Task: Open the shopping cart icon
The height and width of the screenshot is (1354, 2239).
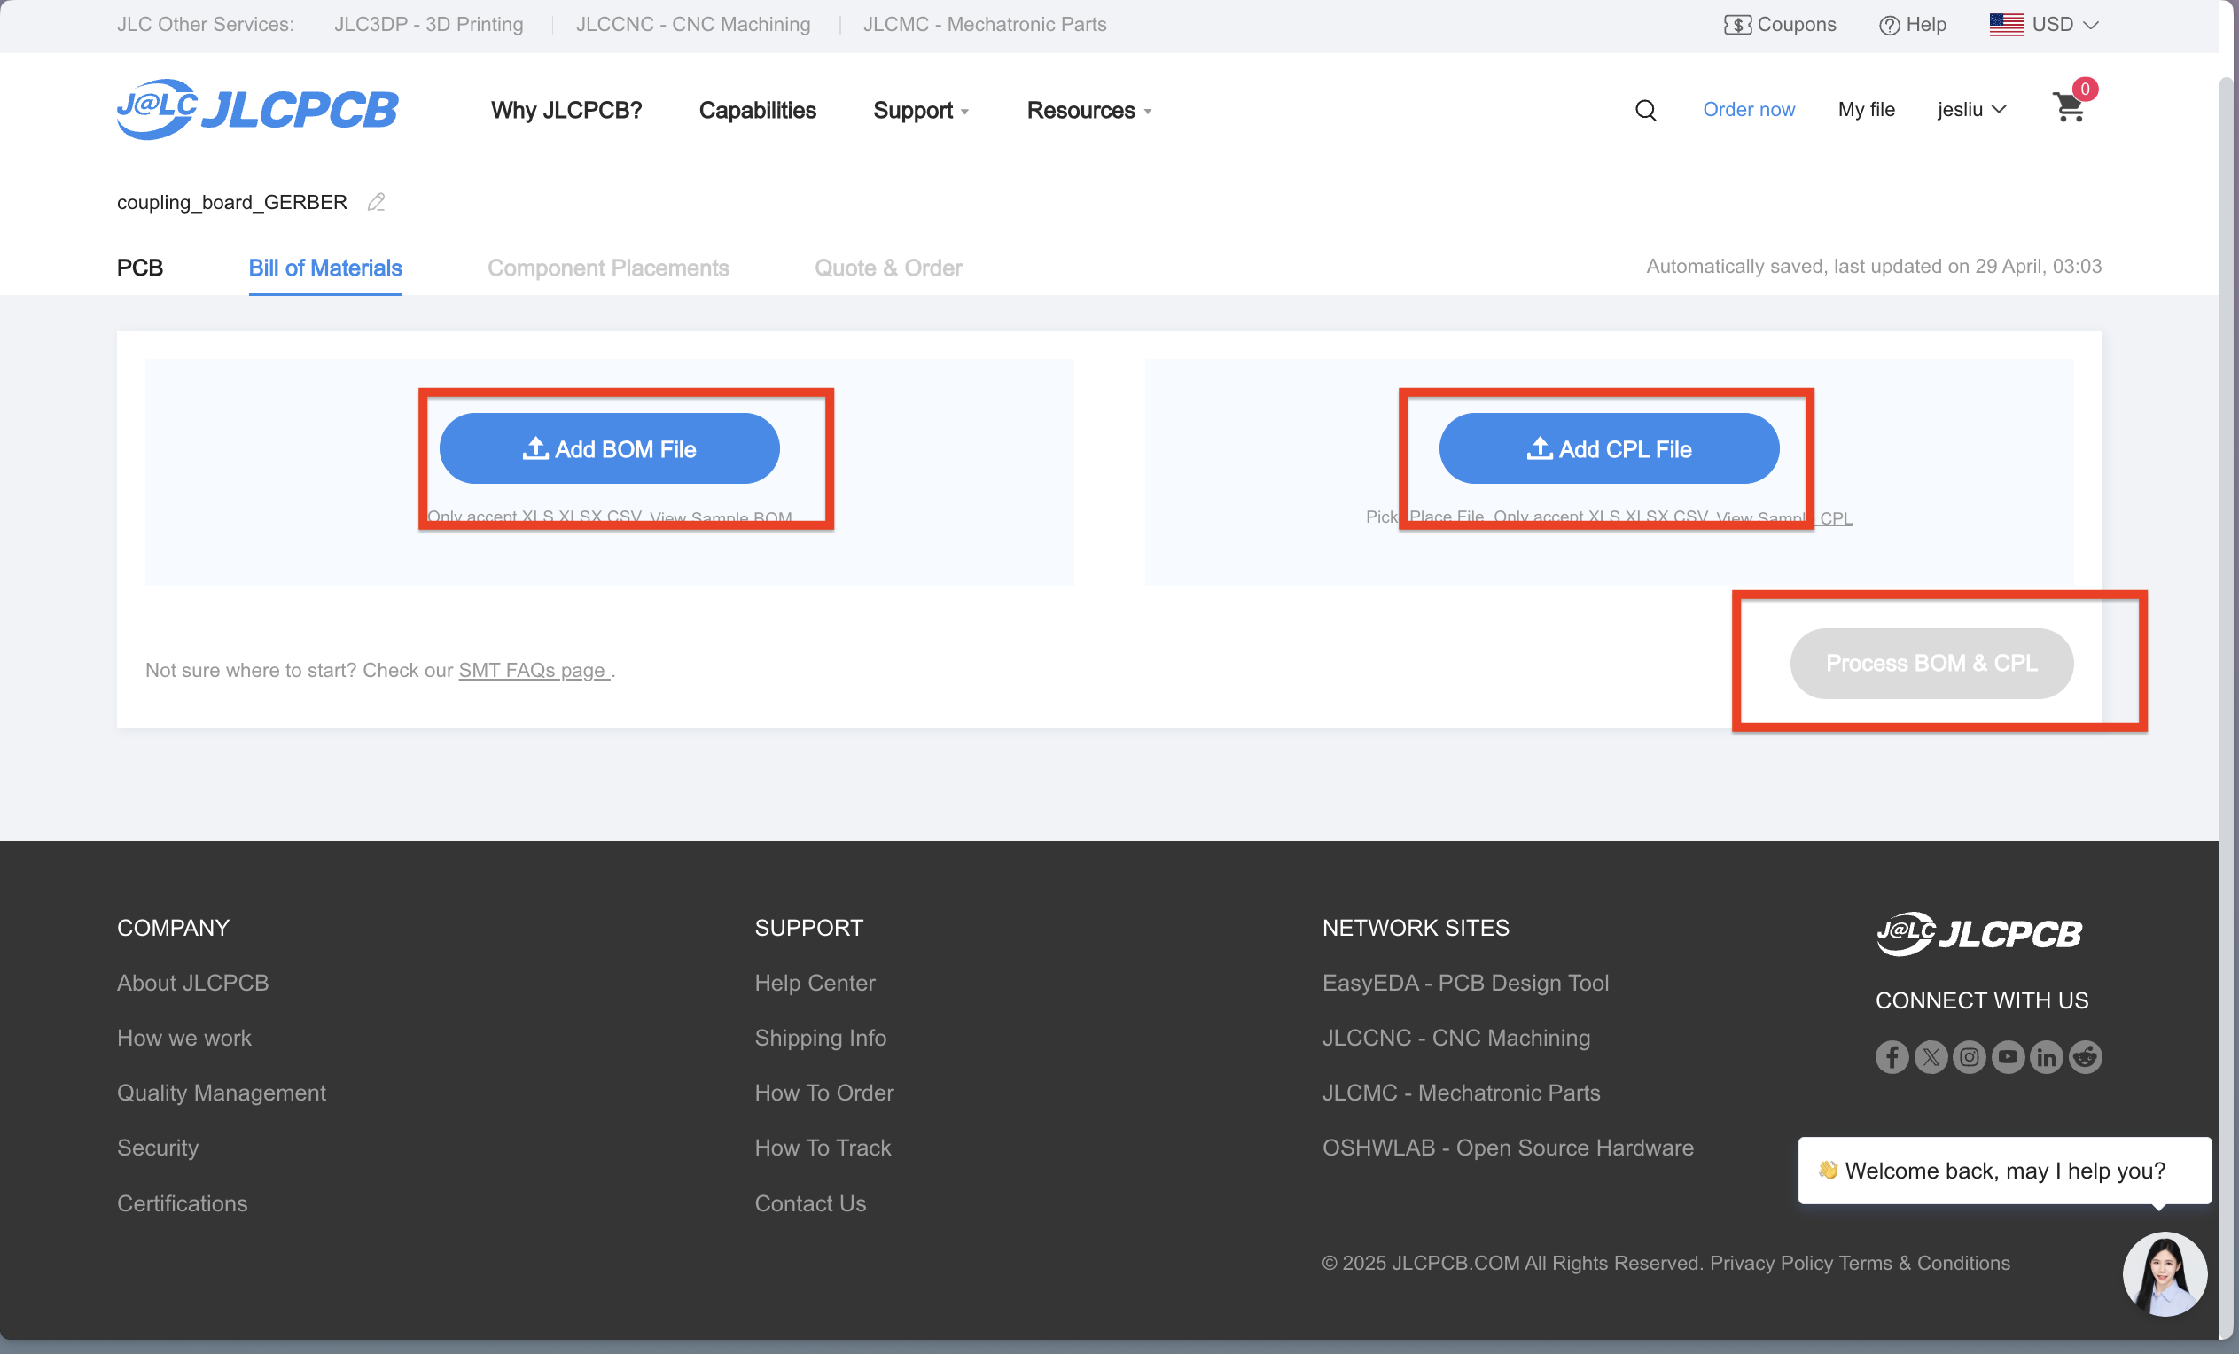Action: click(x=2069, y=108)
